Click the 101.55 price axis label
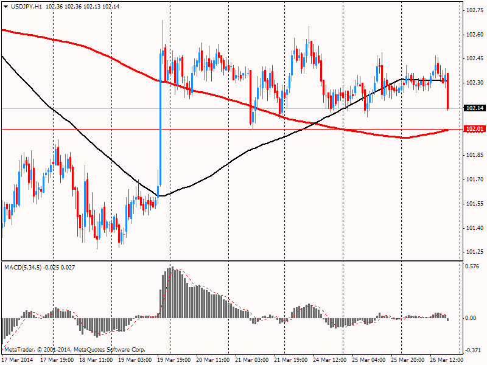 pos(474,204)
